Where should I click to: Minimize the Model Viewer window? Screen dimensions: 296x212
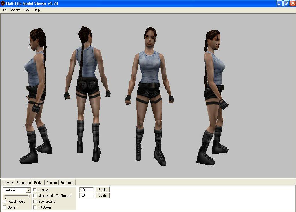[279, 3]
